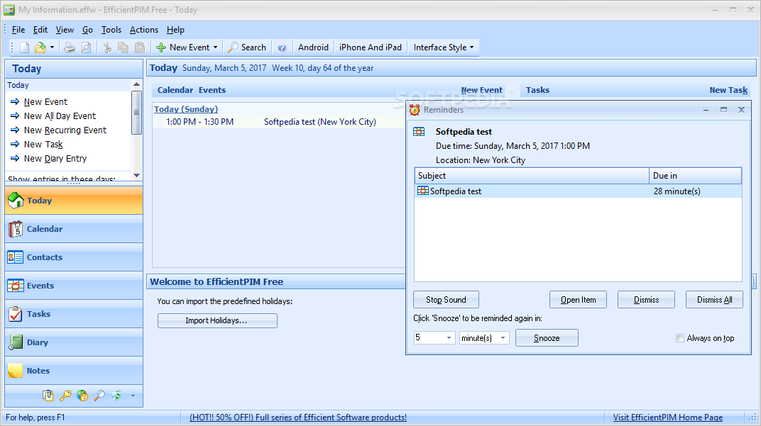This screenshot has height=426, width=761.
Task: Click the New file toolbar icon
Action: click(x=24, y=47)
